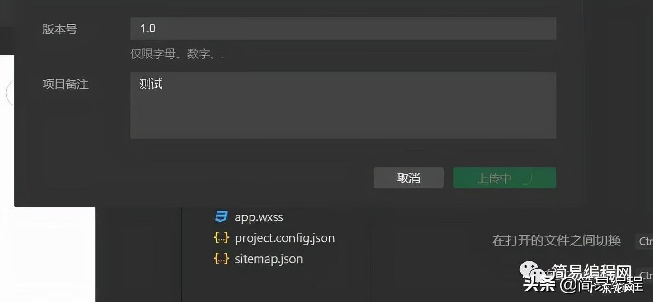Screen dimensions: 653x302
Task: Select sitemap.json in the file list
Action: pos(269,259)
